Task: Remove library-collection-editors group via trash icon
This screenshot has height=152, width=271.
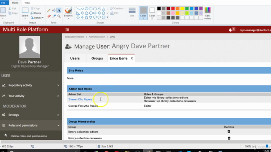Action: (x=229, y=131)
